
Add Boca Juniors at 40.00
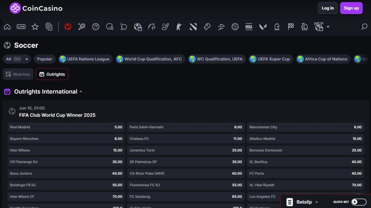[x=66, y=173]
